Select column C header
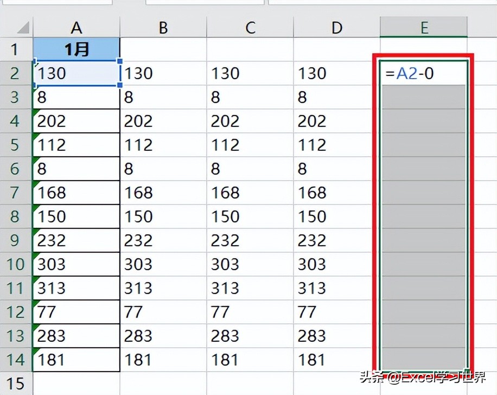497x395 pixels. (250, 28)
